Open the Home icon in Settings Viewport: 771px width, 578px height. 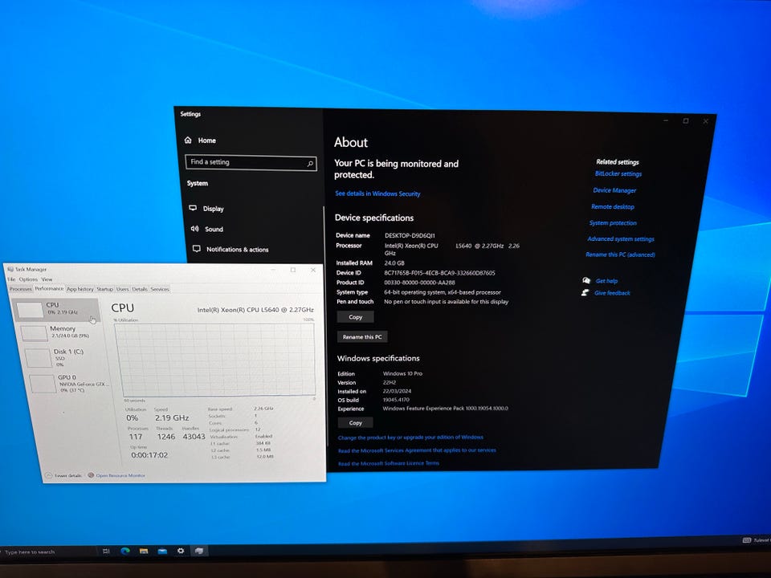(188, 140)
